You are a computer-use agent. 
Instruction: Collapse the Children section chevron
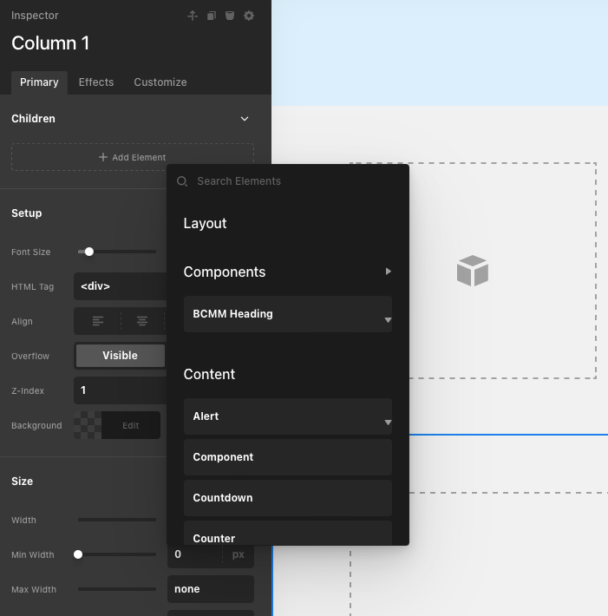coord(245,119)
